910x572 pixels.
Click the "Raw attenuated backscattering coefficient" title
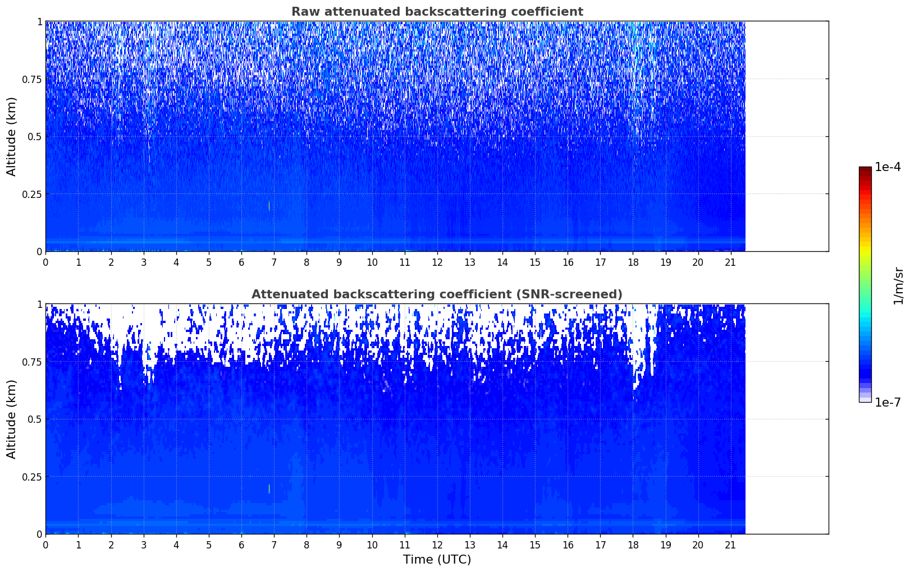(437, 12)
